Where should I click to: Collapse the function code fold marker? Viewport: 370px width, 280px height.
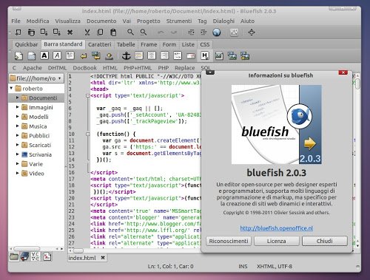[x=88, y=134]
